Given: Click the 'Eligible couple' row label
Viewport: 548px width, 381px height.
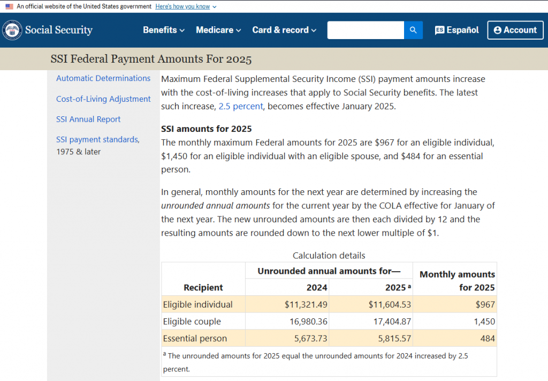Looking at the screenshot, I should coord(192,322).
